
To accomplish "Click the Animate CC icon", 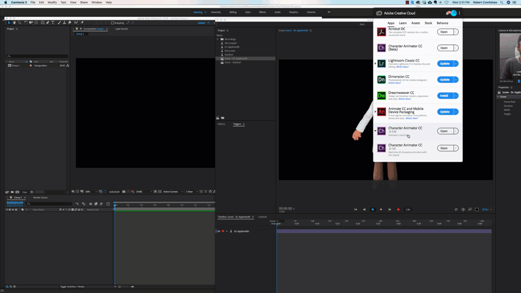I will click(381, 112).
